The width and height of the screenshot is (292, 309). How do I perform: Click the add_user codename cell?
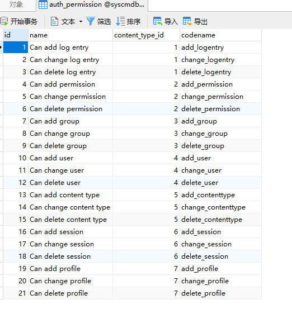pyautogui.click(x=220, y=158)
